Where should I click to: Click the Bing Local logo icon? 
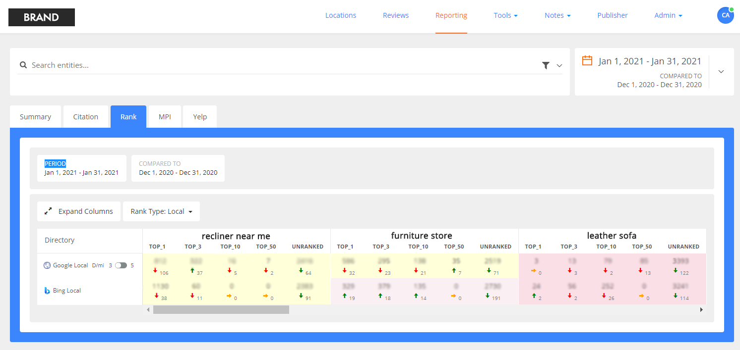47,291
